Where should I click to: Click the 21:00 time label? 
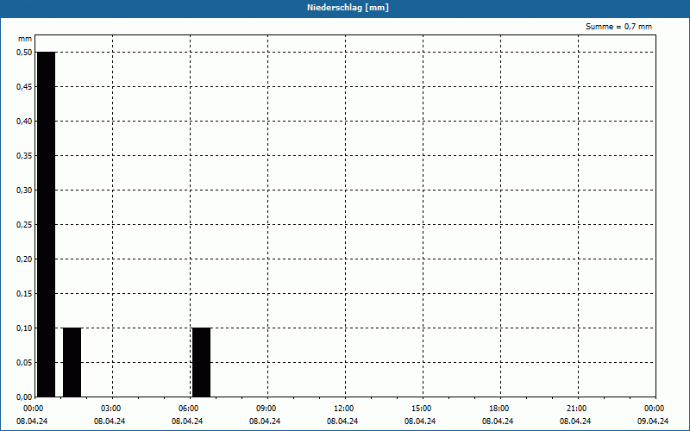point(576,409)
